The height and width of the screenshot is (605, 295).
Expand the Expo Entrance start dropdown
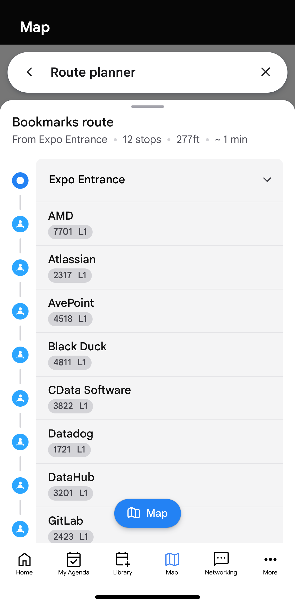(x=267, y=180)
